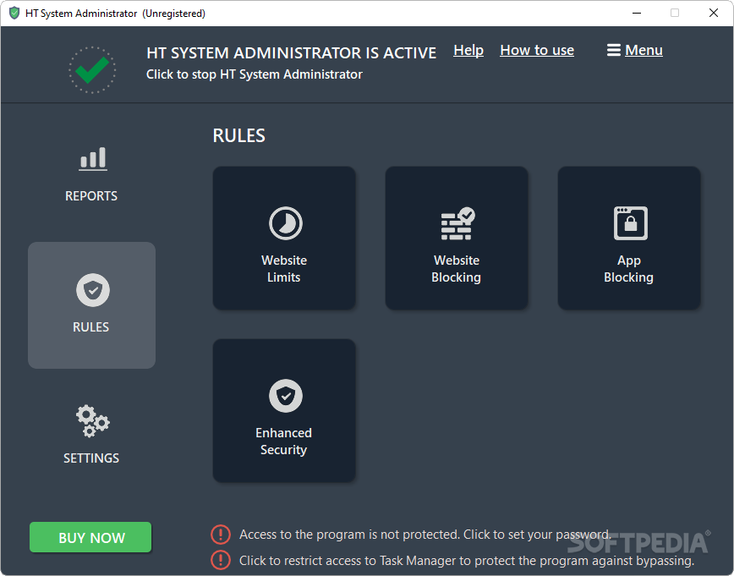The image size is (734, 576).
Task: Click the green checkmark active status icon
Action: [92, 69]
